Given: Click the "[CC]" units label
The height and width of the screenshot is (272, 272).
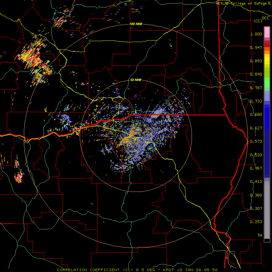Looking at the screenshot, I should coord(258,21).
